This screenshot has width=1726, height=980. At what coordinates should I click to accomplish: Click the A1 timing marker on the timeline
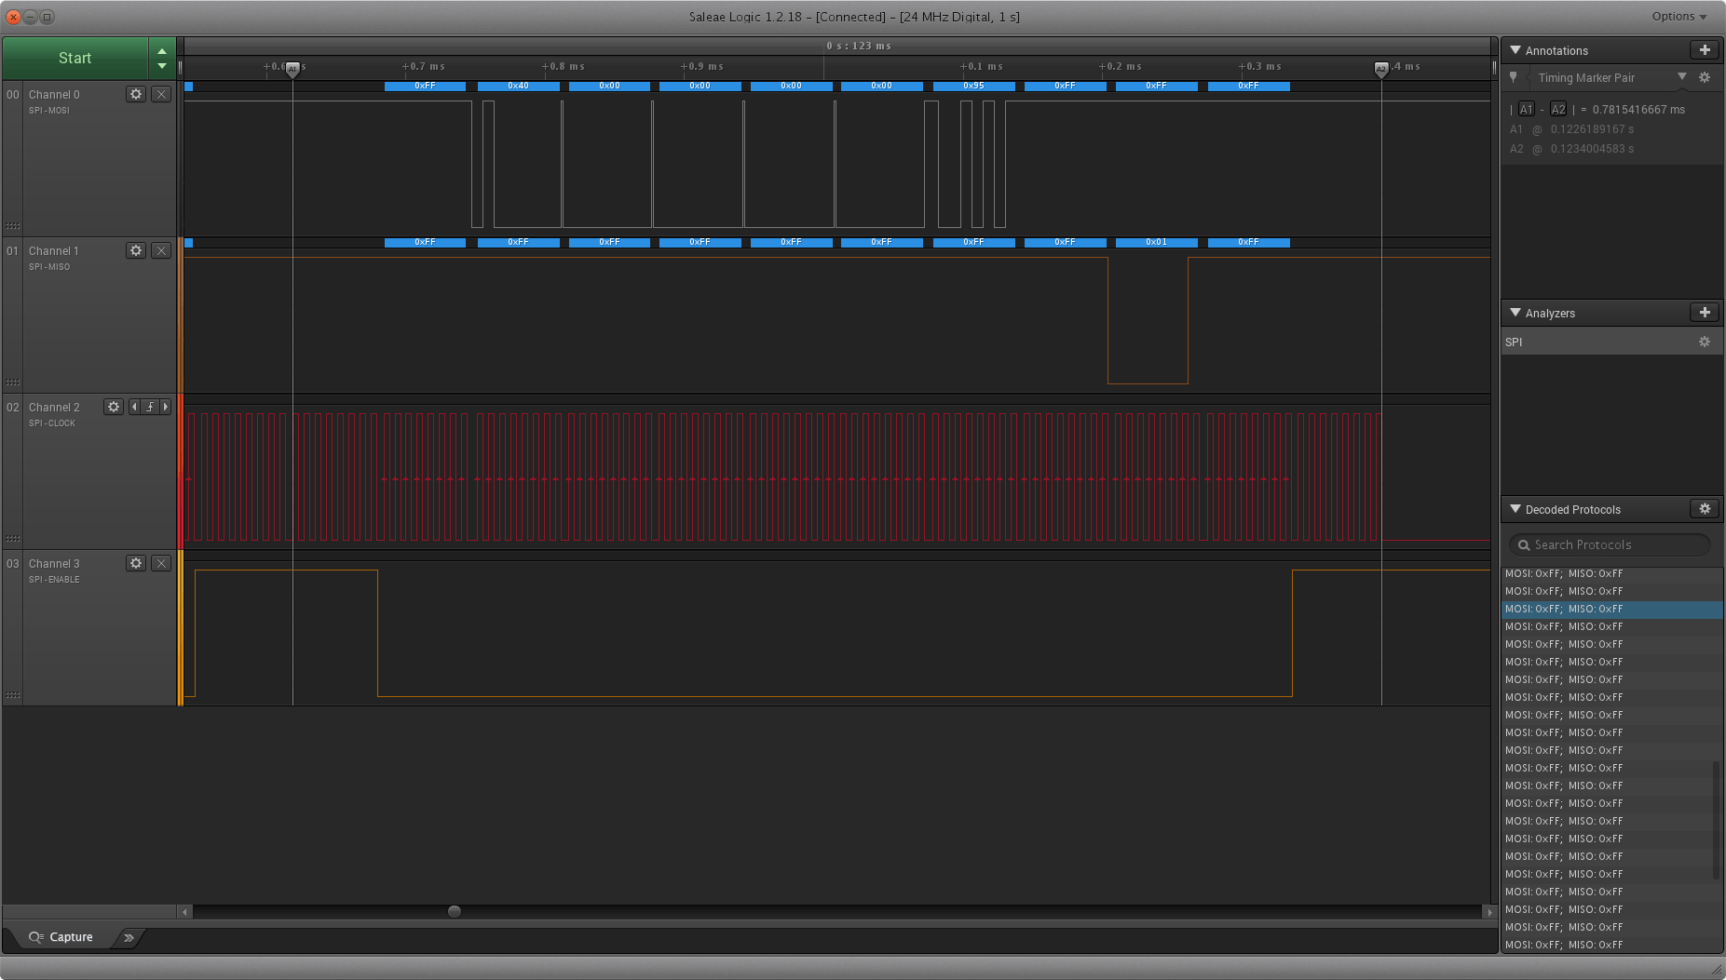tap(292, 69)
